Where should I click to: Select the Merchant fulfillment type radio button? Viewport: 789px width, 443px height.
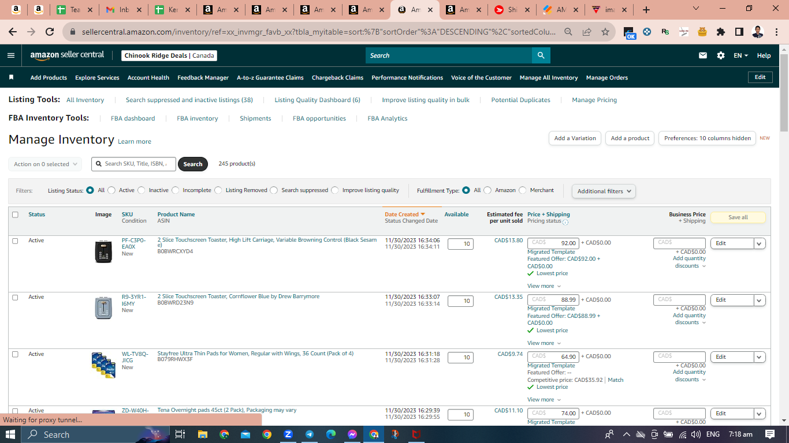coord(523,190)
